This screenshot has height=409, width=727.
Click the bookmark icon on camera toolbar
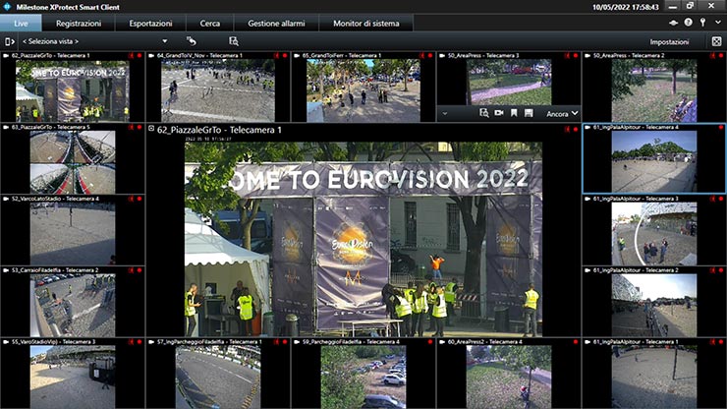click(x=514, y=114)
